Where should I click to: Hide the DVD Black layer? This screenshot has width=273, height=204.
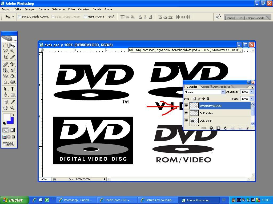tap(186, 121)
